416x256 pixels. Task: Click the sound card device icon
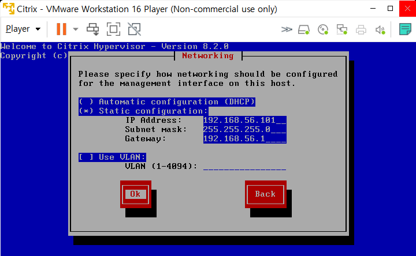tap(380, 29)
